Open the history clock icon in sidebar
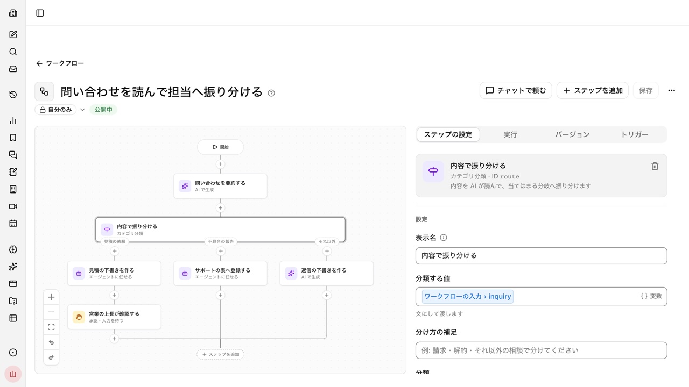689x387 pixels. click(x=13, y=95)
